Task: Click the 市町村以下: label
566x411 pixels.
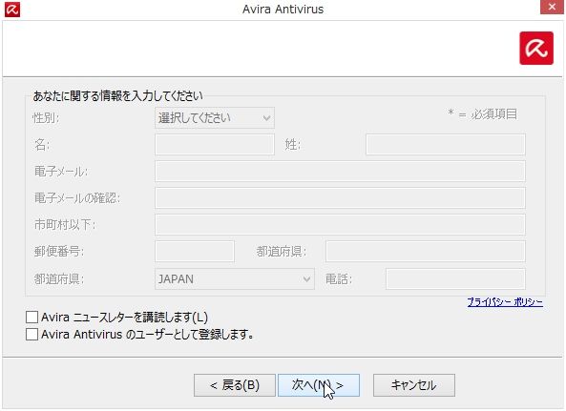Action: 65,225
